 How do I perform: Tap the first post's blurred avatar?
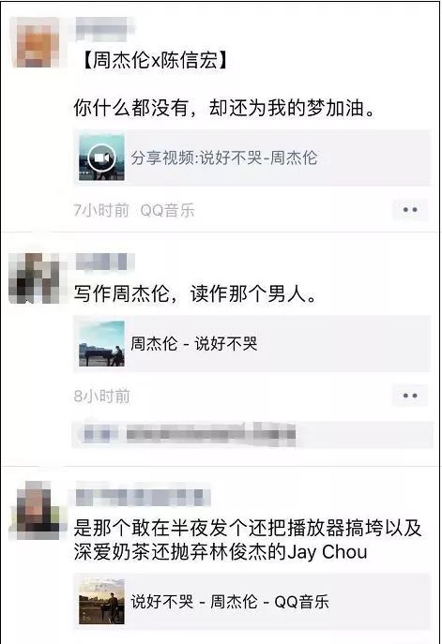[36, 42]
